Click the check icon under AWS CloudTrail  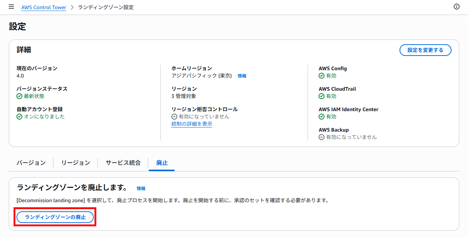pyautogui.click(x=322, y=96)
